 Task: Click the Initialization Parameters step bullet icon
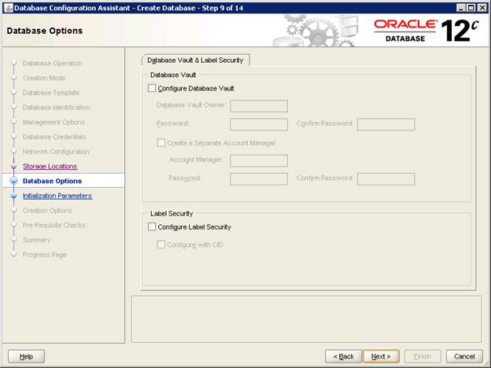(13, 196)
